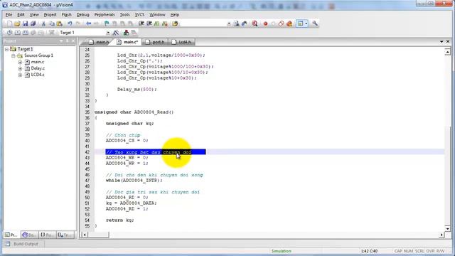Navigate backwards with the blue left arrow

[88, 23]
